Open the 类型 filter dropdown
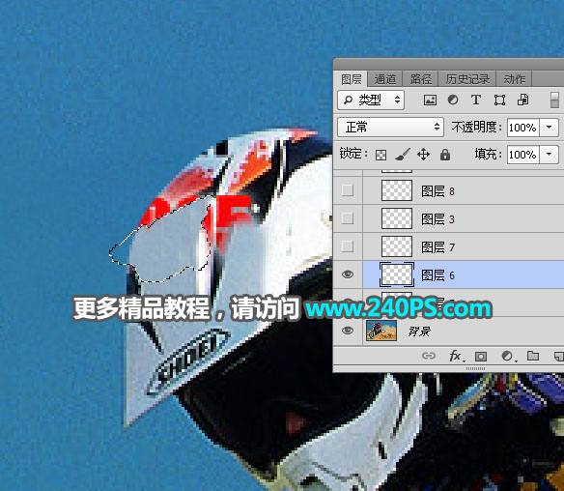This screenshot has height=491, width=564. click(x=371, y=100)
